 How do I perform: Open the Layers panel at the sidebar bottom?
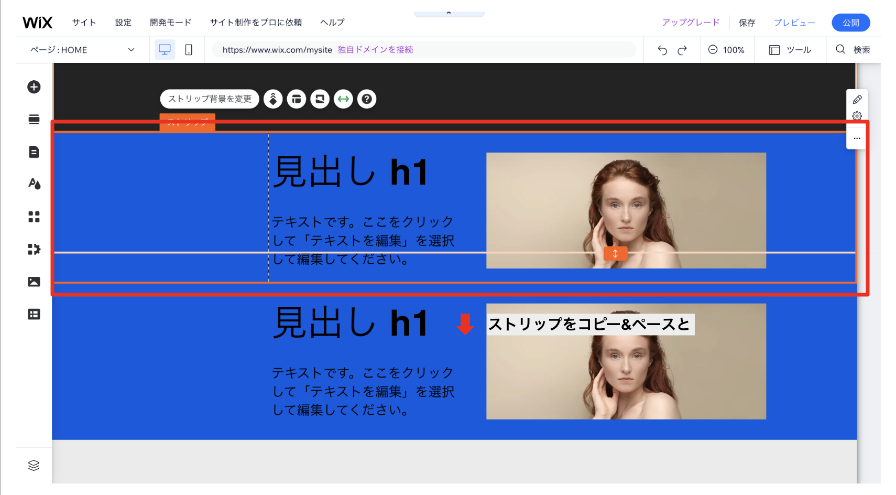34,465
